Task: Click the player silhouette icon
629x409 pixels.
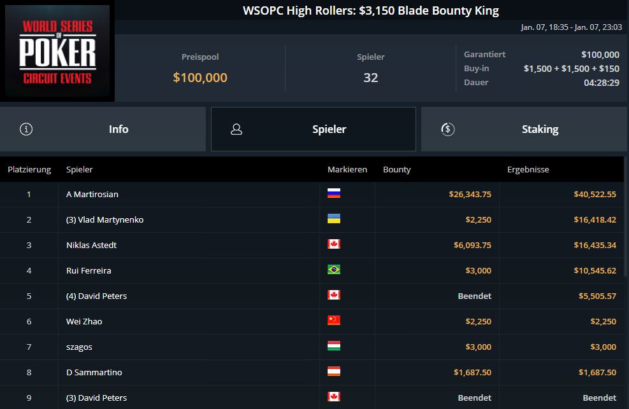Action: point(236,129)
